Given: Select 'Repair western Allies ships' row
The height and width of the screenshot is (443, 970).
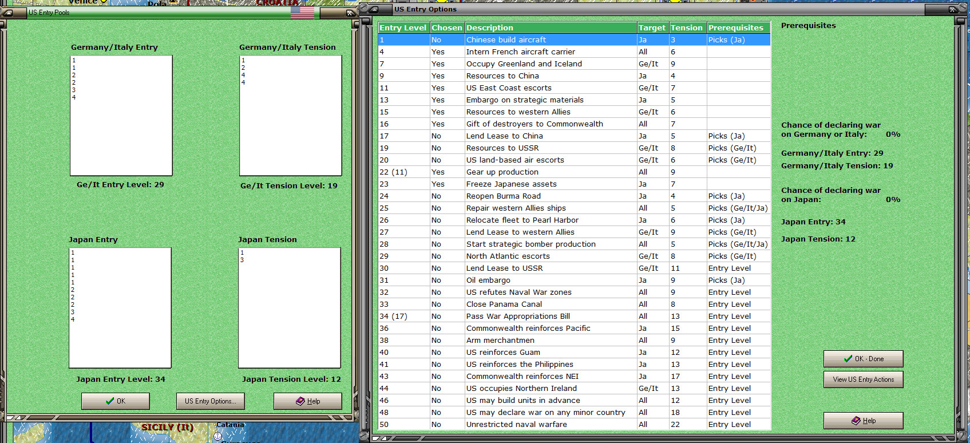Looking at the screenshot, I should pyautogui.click(x=575, y=208).
